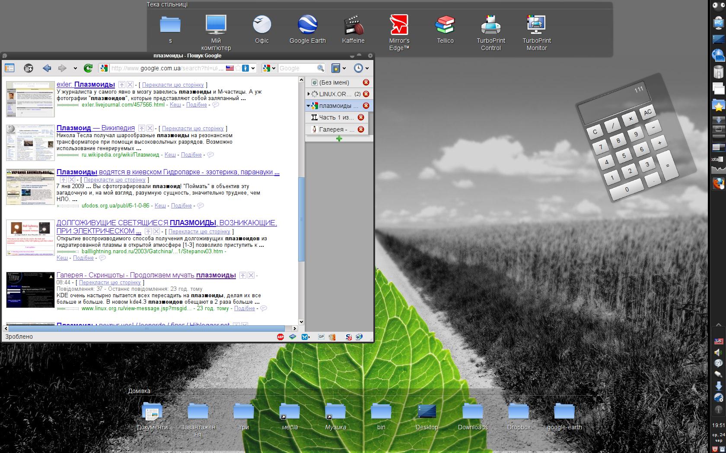Open the back/forward history dropdown arrow
Image resolution: width=726 pixels, height=453 pixels.
[75, 68]
